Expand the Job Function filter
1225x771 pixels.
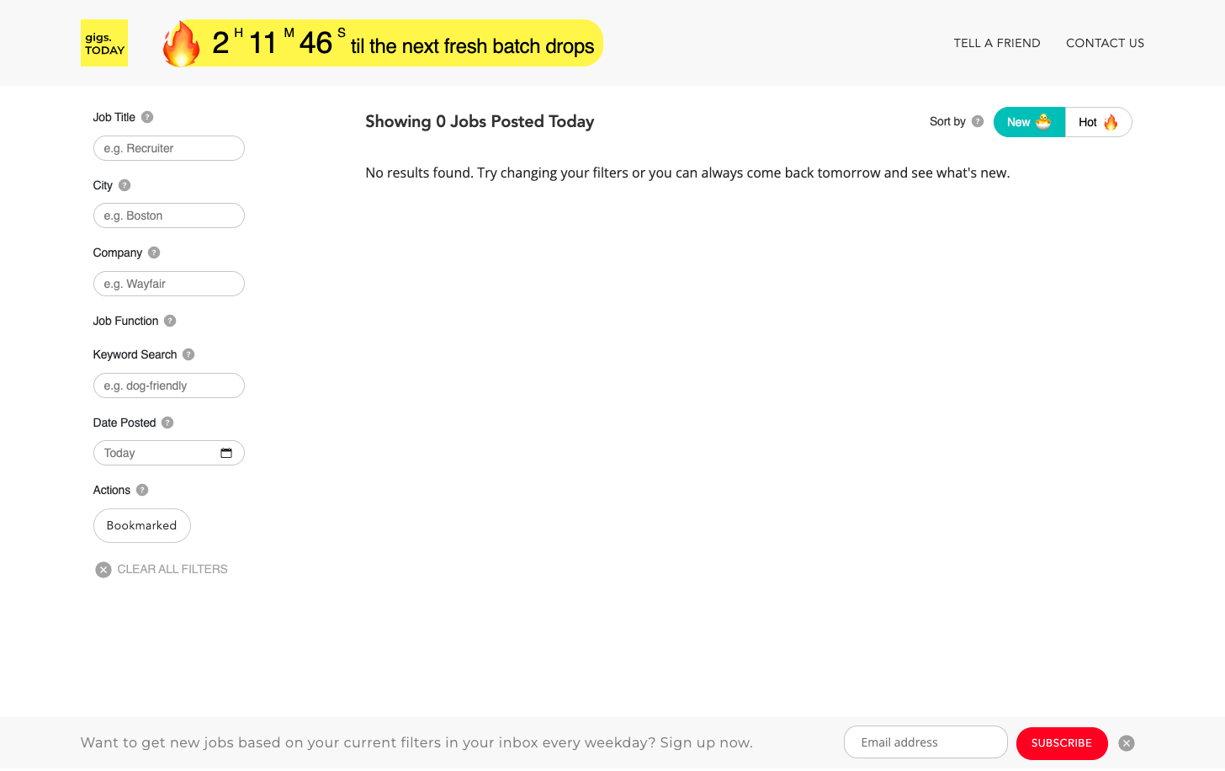pos(125,321)
